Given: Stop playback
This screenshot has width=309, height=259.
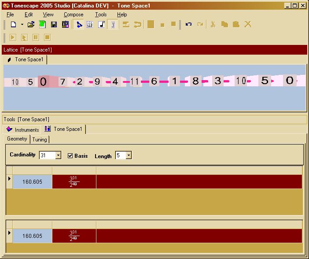Looking at the screenshot, I should (x=47, y=37).
